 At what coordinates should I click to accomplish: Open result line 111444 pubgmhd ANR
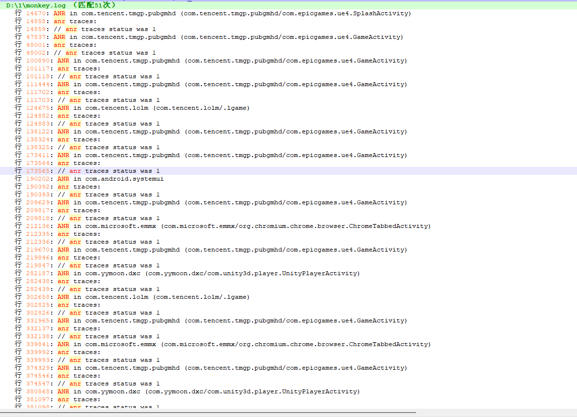click(288, 84)
